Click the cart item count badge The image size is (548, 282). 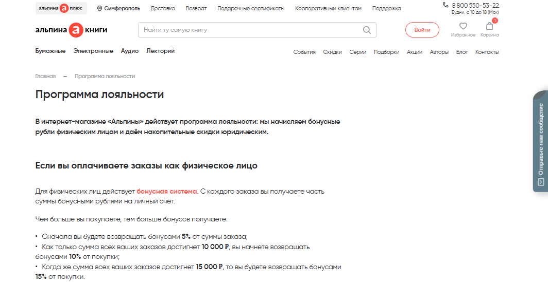494,21
